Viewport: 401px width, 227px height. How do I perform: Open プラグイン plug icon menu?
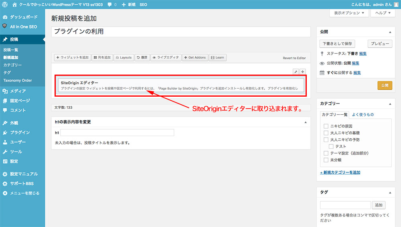5,133
